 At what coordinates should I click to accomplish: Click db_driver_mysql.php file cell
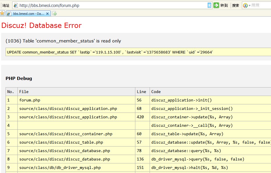[76, 168]
